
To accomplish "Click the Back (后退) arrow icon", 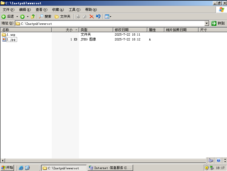I will point(4,17).
